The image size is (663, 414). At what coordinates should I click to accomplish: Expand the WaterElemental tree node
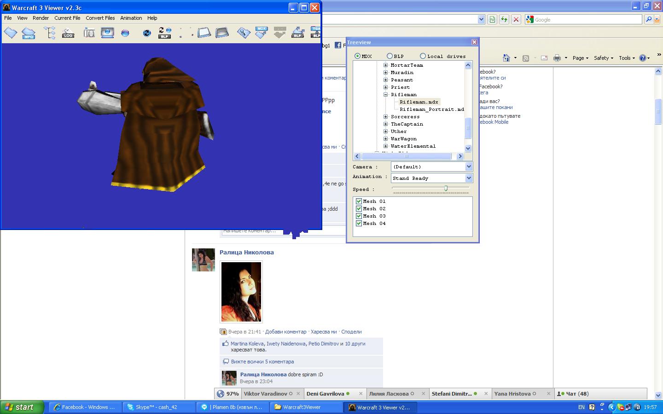click(386, 146)
